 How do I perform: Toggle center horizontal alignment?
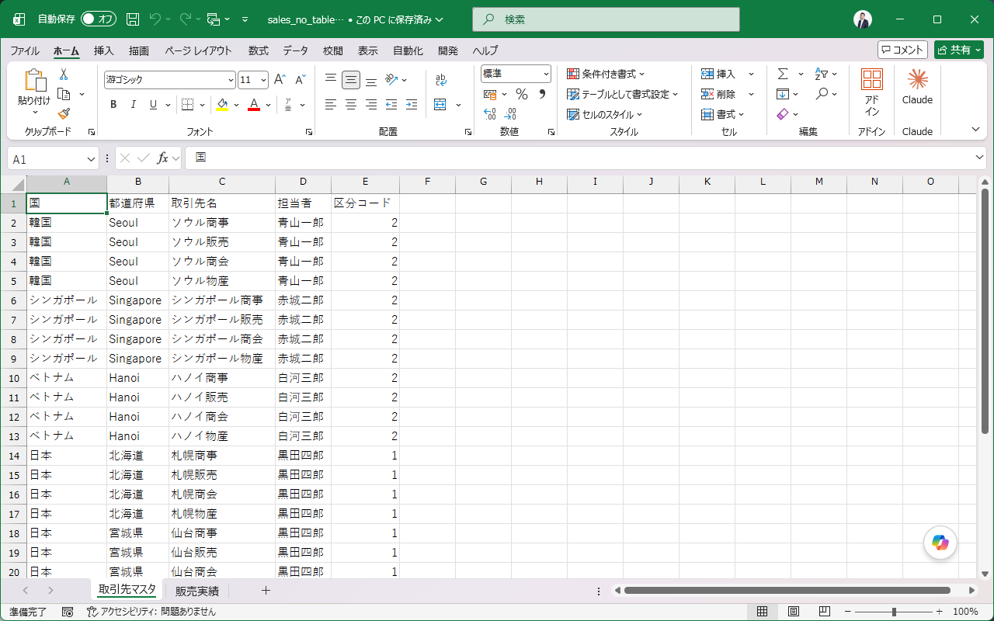tap(351, 104)
